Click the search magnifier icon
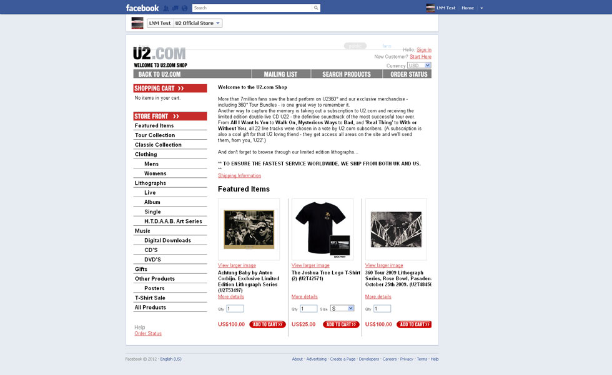612x375 pixels. pos(316,7)
